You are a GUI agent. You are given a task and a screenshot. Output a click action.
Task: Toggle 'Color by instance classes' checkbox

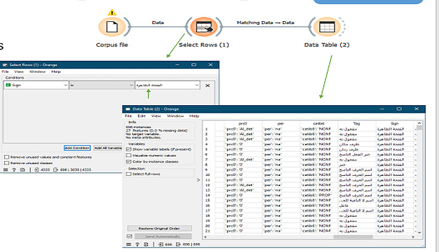tap(129, 162)
